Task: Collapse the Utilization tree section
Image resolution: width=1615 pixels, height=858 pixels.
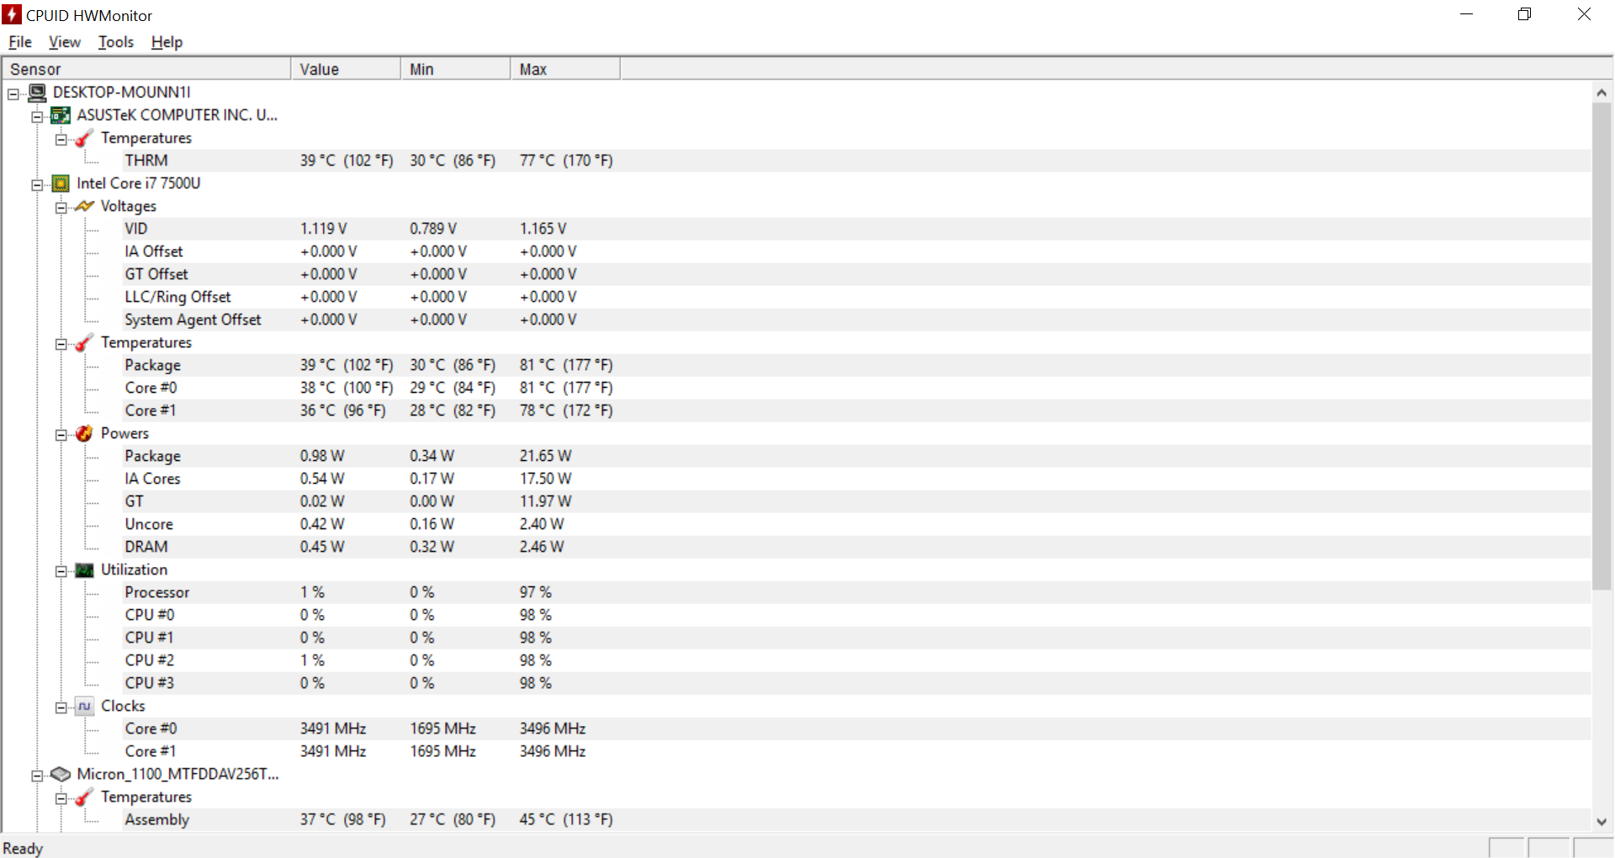Action: [x=61, y=572]
